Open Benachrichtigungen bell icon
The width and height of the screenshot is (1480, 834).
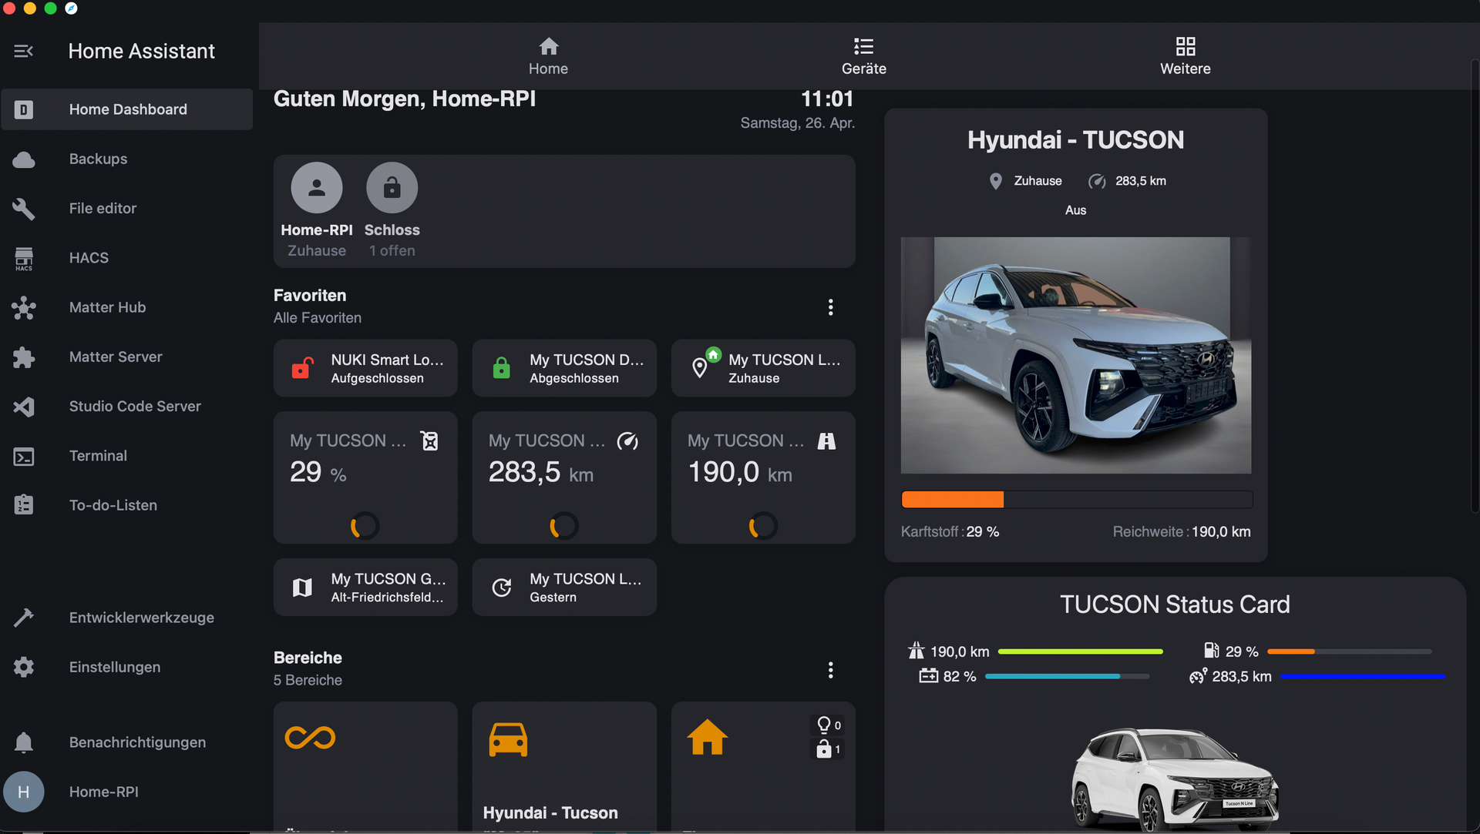point(24,742)
